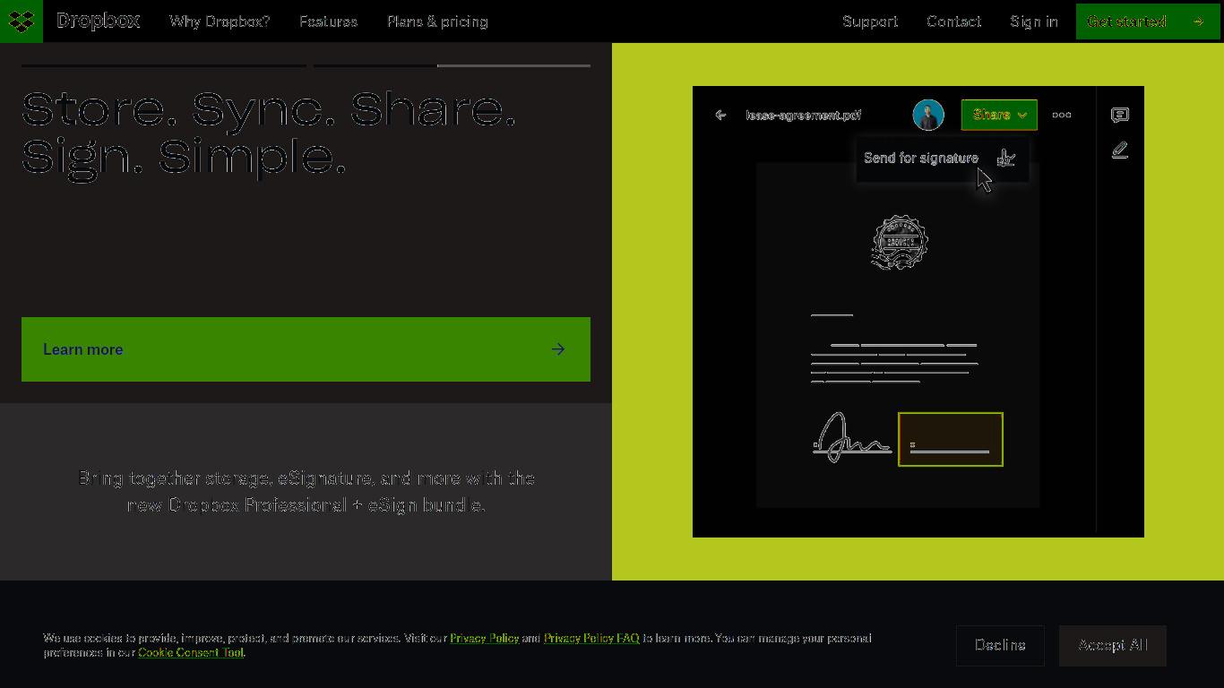Click the back arrow beside lease-agreement.pdf
The image size is (1224, 688).
720,115
